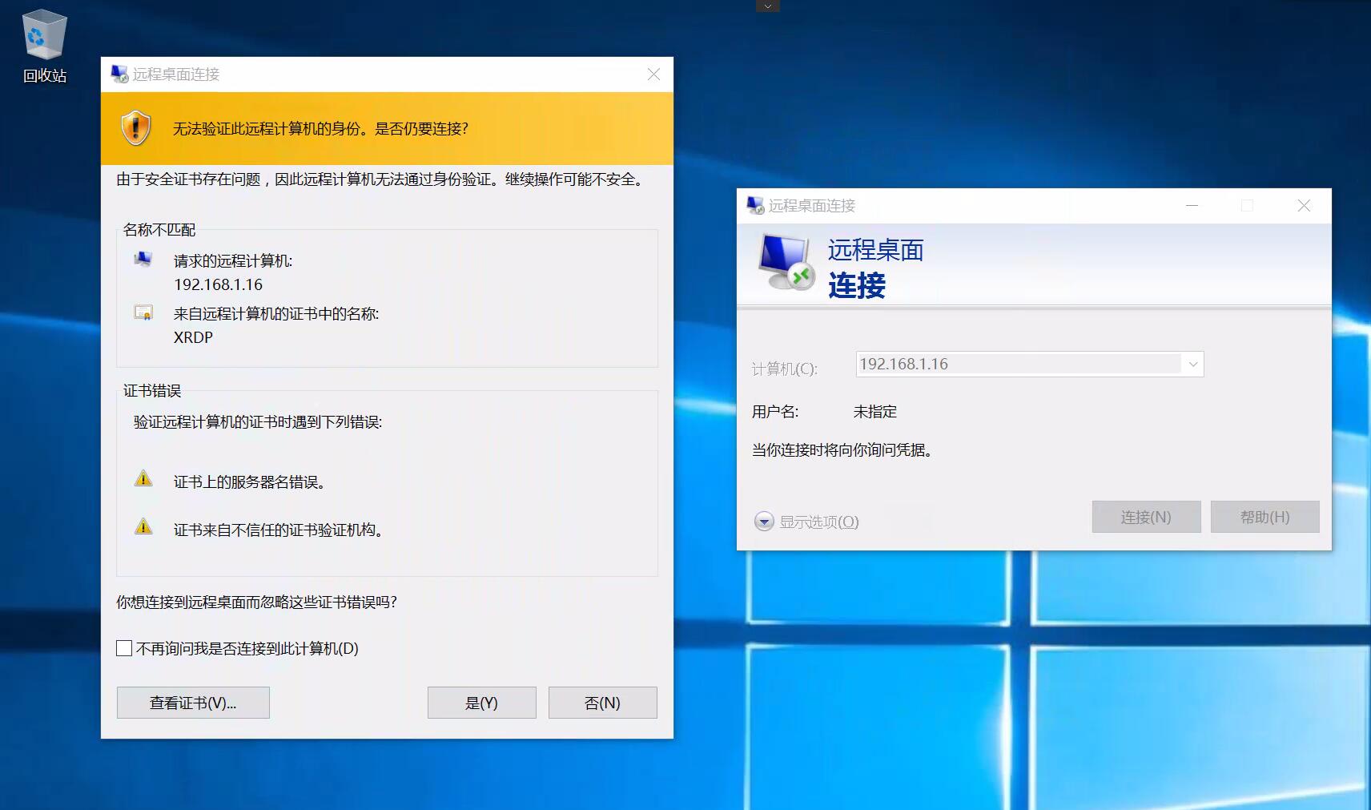
Task: Click 帮助(H) in the connection window
Action: coord(1264,517)
